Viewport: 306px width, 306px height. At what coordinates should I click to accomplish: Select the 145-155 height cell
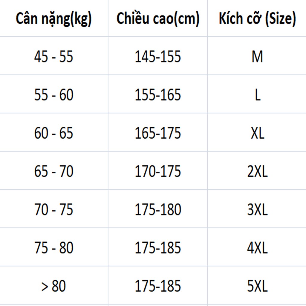tap(158, 56)
